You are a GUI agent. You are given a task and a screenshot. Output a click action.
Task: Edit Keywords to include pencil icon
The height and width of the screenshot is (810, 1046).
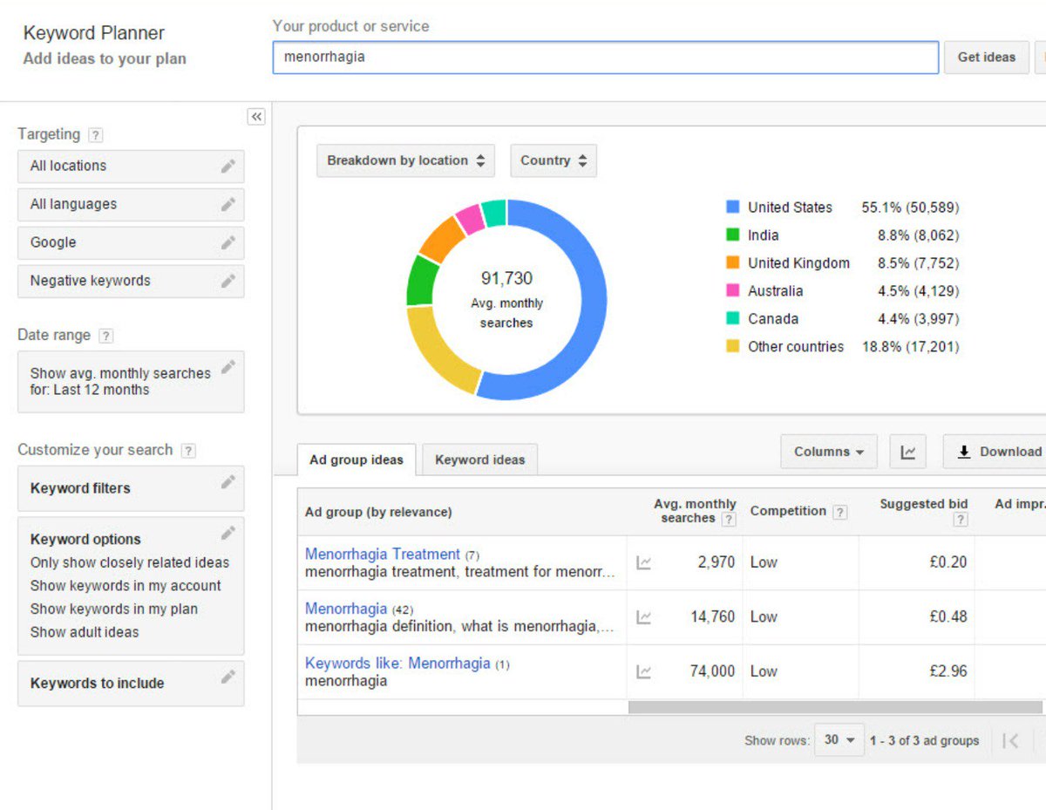(228, 677)
